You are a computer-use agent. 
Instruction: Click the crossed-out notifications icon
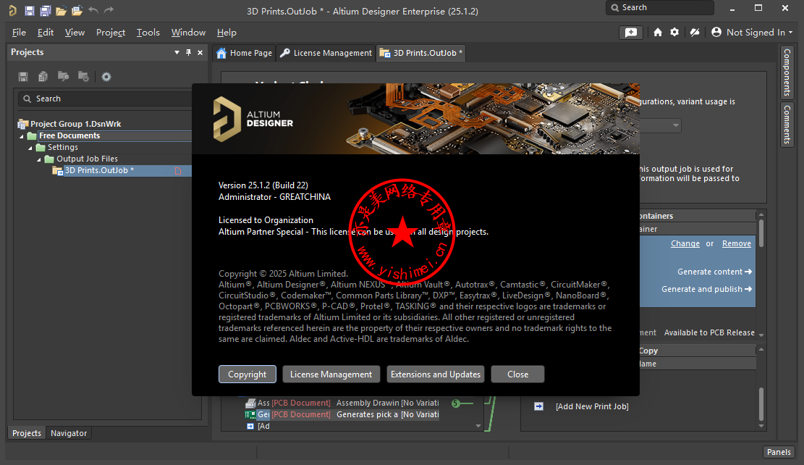695,33
